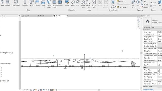Open Detail Level in view control bar
Screen dimensions: 162x91
pyautogui.click(x=31, y=90)
